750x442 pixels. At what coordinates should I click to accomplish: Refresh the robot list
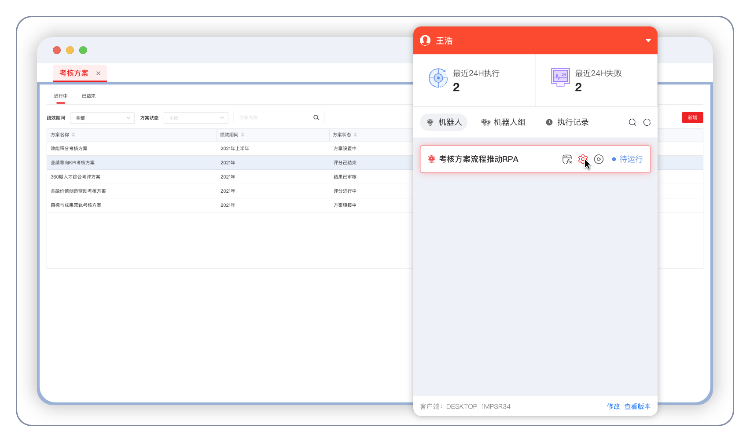click(647, 122)
